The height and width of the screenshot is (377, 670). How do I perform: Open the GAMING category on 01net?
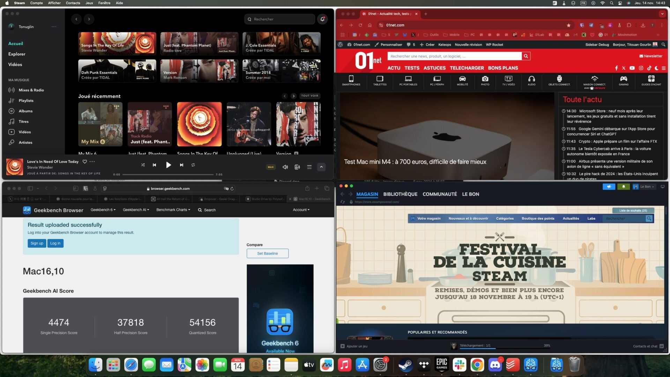click(x=624, y=81)
